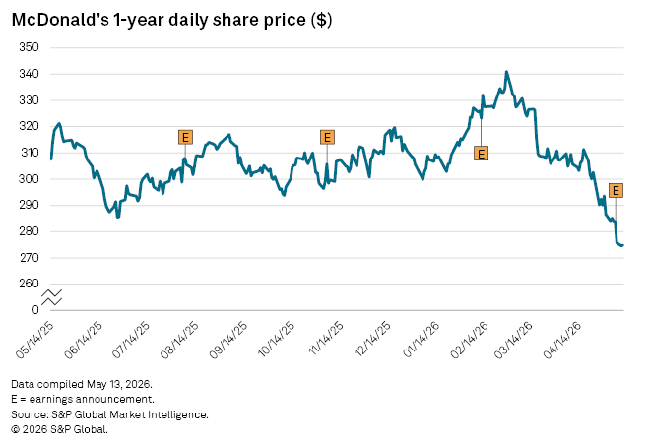Click the 'Data compiled May 13, 2026' note
Viewport: 650px width, 445px height.
pos(82,384)
